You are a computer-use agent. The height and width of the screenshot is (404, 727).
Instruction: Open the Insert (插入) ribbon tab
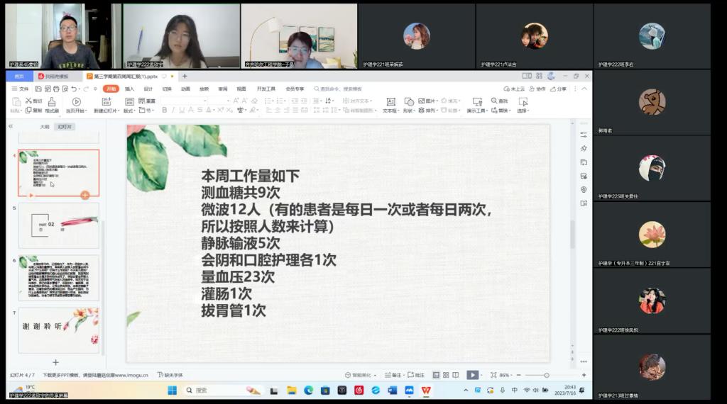[129, 89]
